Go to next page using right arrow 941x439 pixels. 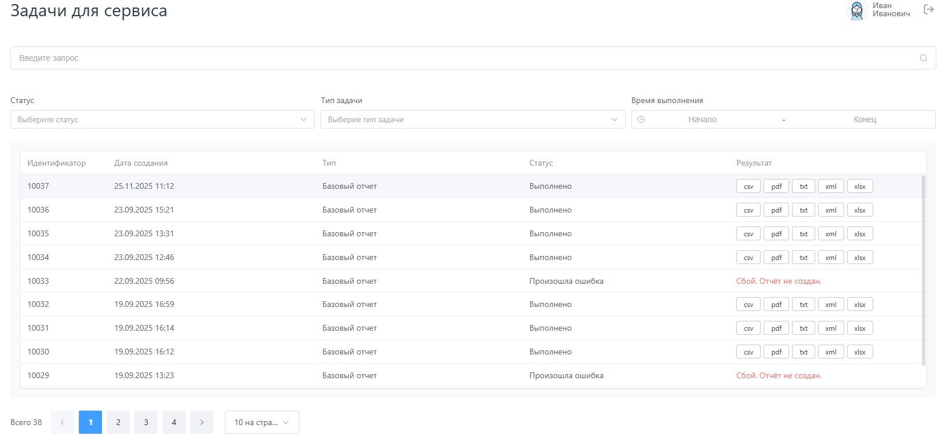click(202, 422)
